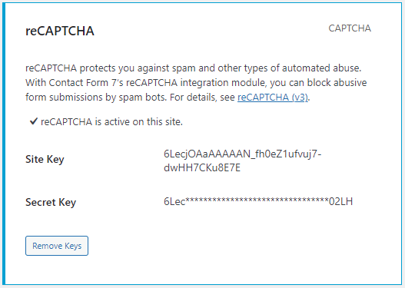This screenshot has width=405, height=288.
Task: Click the '6Lec' prefix of the secret key
Action: [x=174, y=201]
